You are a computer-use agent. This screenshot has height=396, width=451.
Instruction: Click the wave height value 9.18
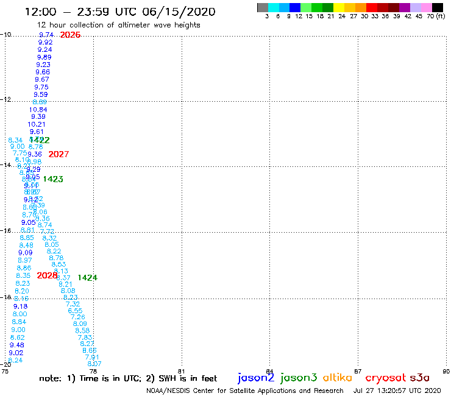point(21,306)
